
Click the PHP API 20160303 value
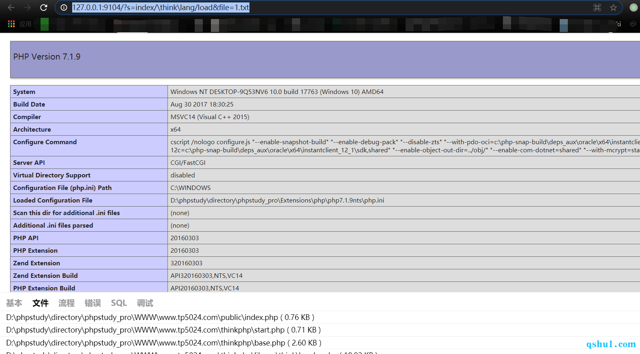185,238
